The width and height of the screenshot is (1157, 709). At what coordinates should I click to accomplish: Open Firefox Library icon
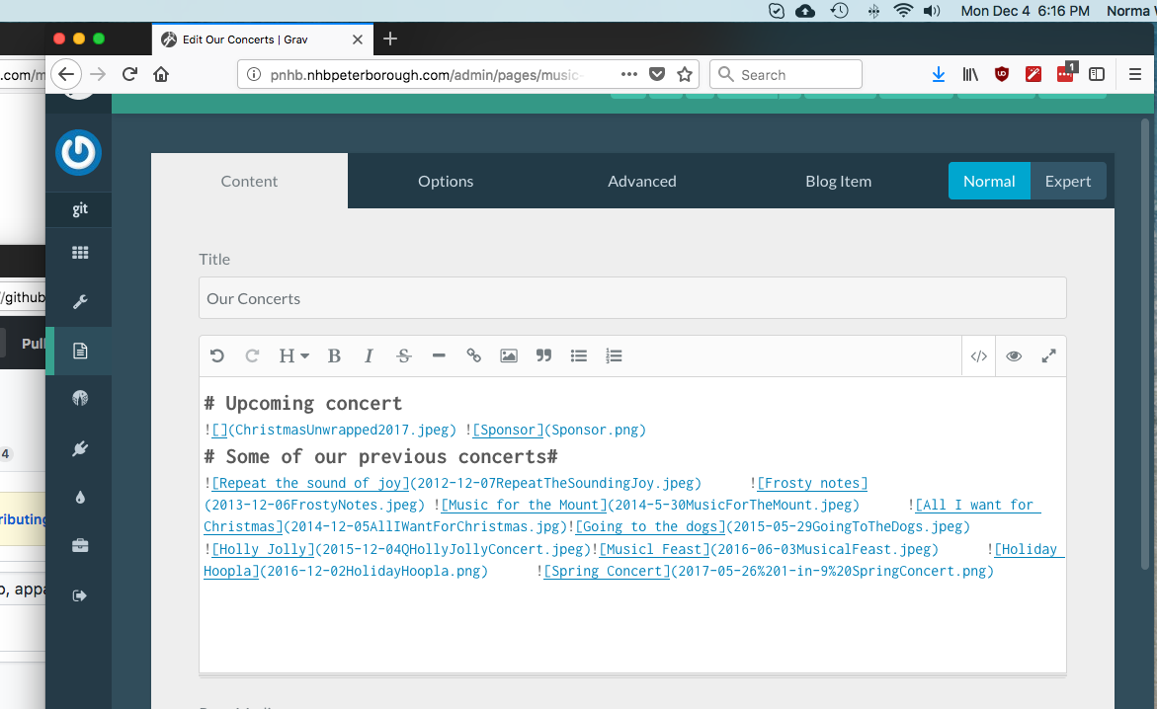[x=970, y=74]
